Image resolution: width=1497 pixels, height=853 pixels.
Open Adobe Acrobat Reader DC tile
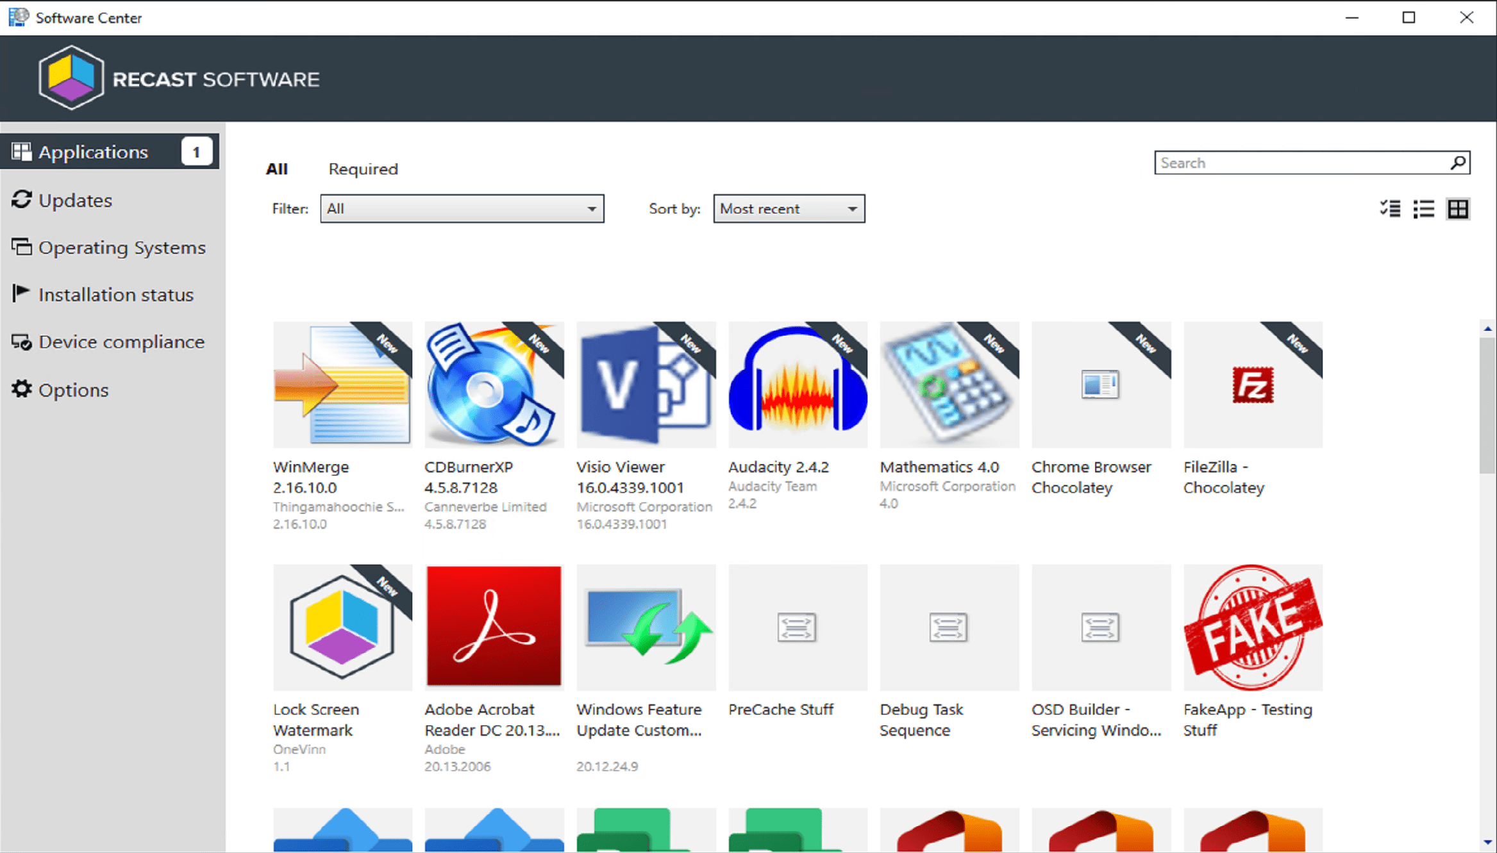click(494, 627)
